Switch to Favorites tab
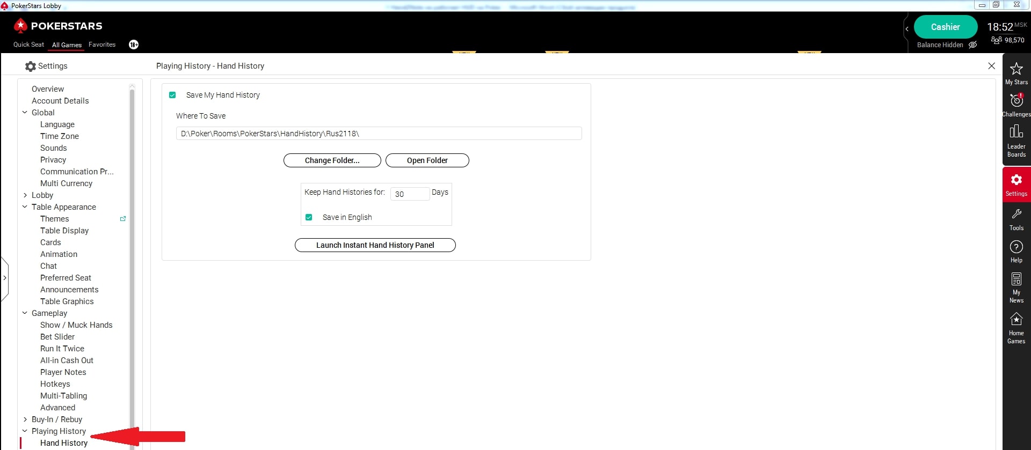The image size is (1031, 450). coord(102,45)
